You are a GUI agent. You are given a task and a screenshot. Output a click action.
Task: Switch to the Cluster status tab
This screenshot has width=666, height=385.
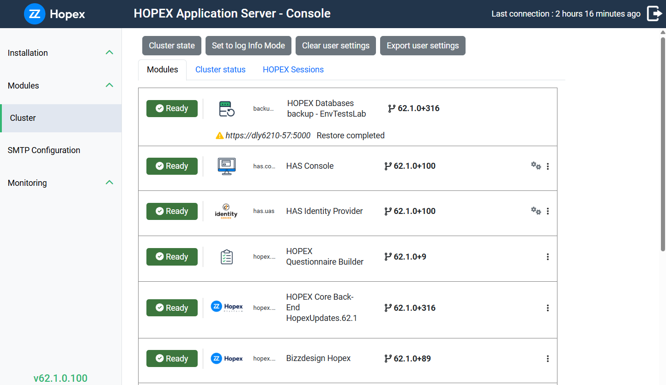[x=220, y=70]
